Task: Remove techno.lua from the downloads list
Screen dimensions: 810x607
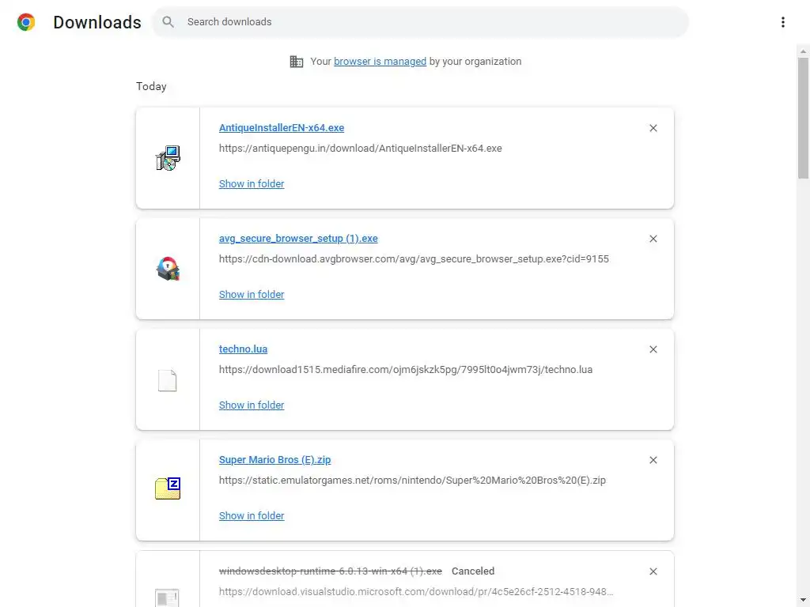Action: pyautogui.click(x=653, y=349)
